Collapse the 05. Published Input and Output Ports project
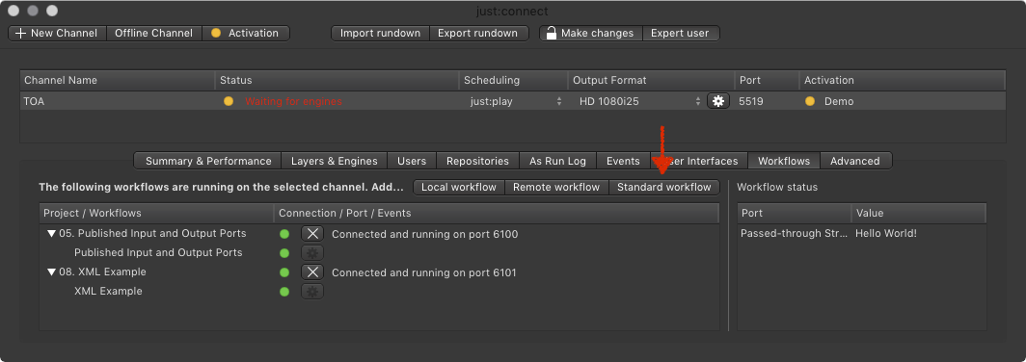This screenshot has height=362, width=1026. click(x=52, y=234)
